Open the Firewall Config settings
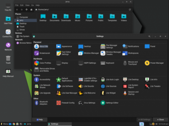Screen dimensions: 169x126 [x=66, y=103]
